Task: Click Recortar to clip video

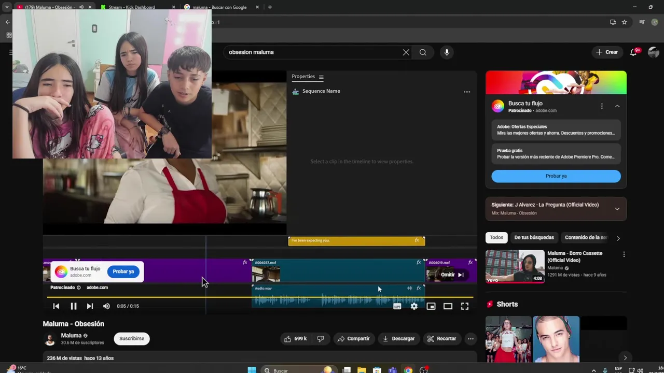Action: [x=442, y=339]
